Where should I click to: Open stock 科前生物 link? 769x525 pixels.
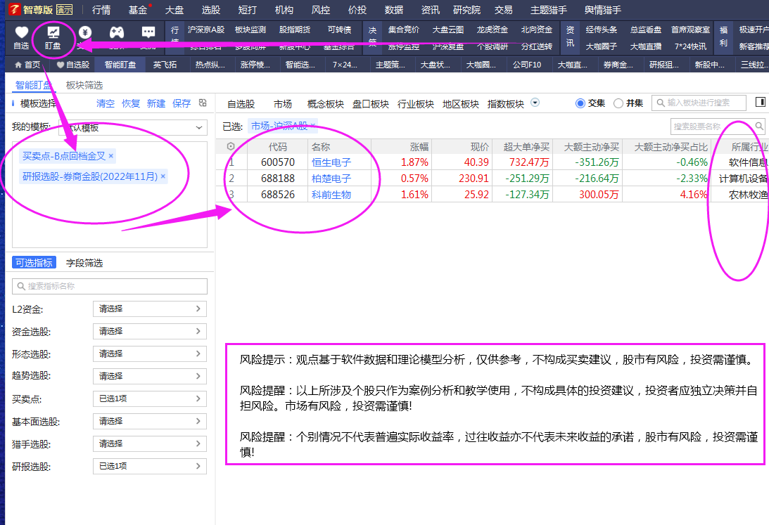click(331, 195)
